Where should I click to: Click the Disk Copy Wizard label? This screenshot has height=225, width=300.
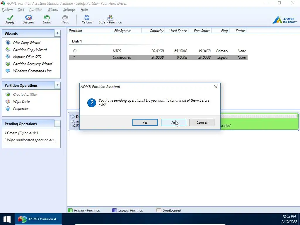27,43
